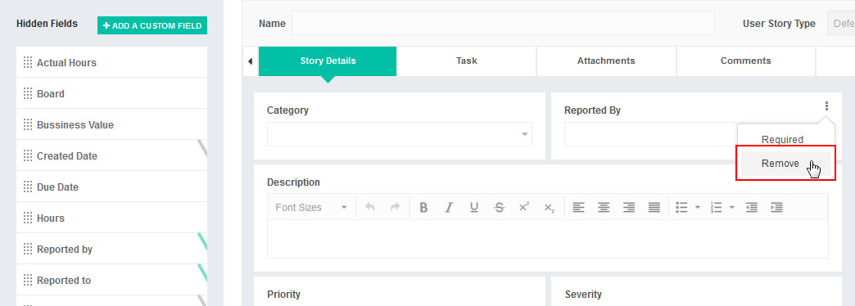Switch to Task tab
Screen dimensions: 855x306
tap(467, 61)
